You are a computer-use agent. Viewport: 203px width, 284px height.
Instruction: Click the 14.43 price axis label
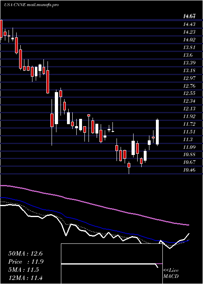coord(189,24)
